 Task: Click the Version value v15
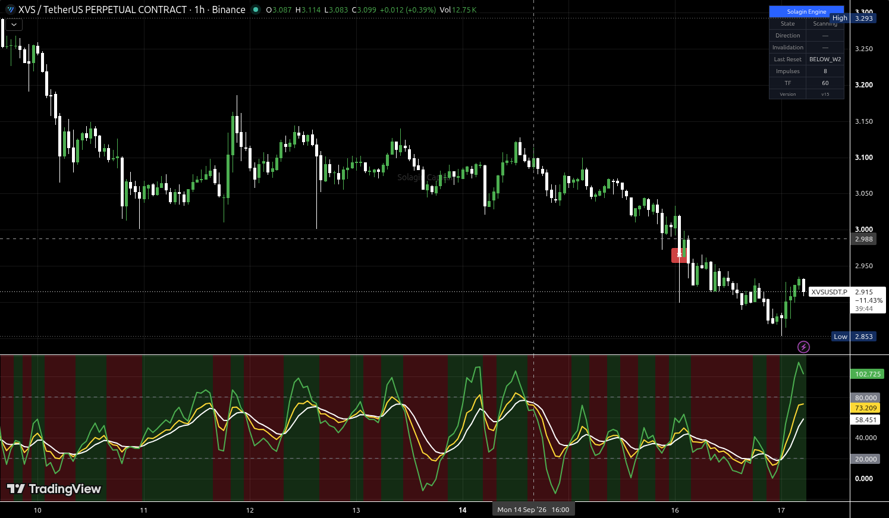tap(825, 94)
